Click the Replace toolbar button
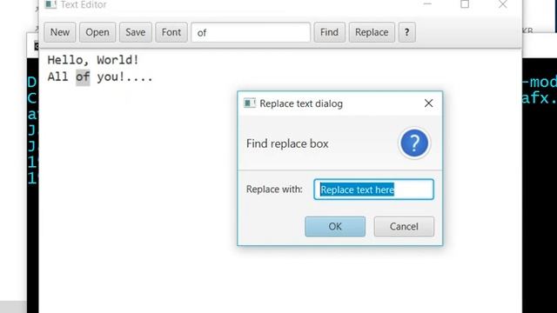Viewport: 557px width, 313px height. [372, 32]
